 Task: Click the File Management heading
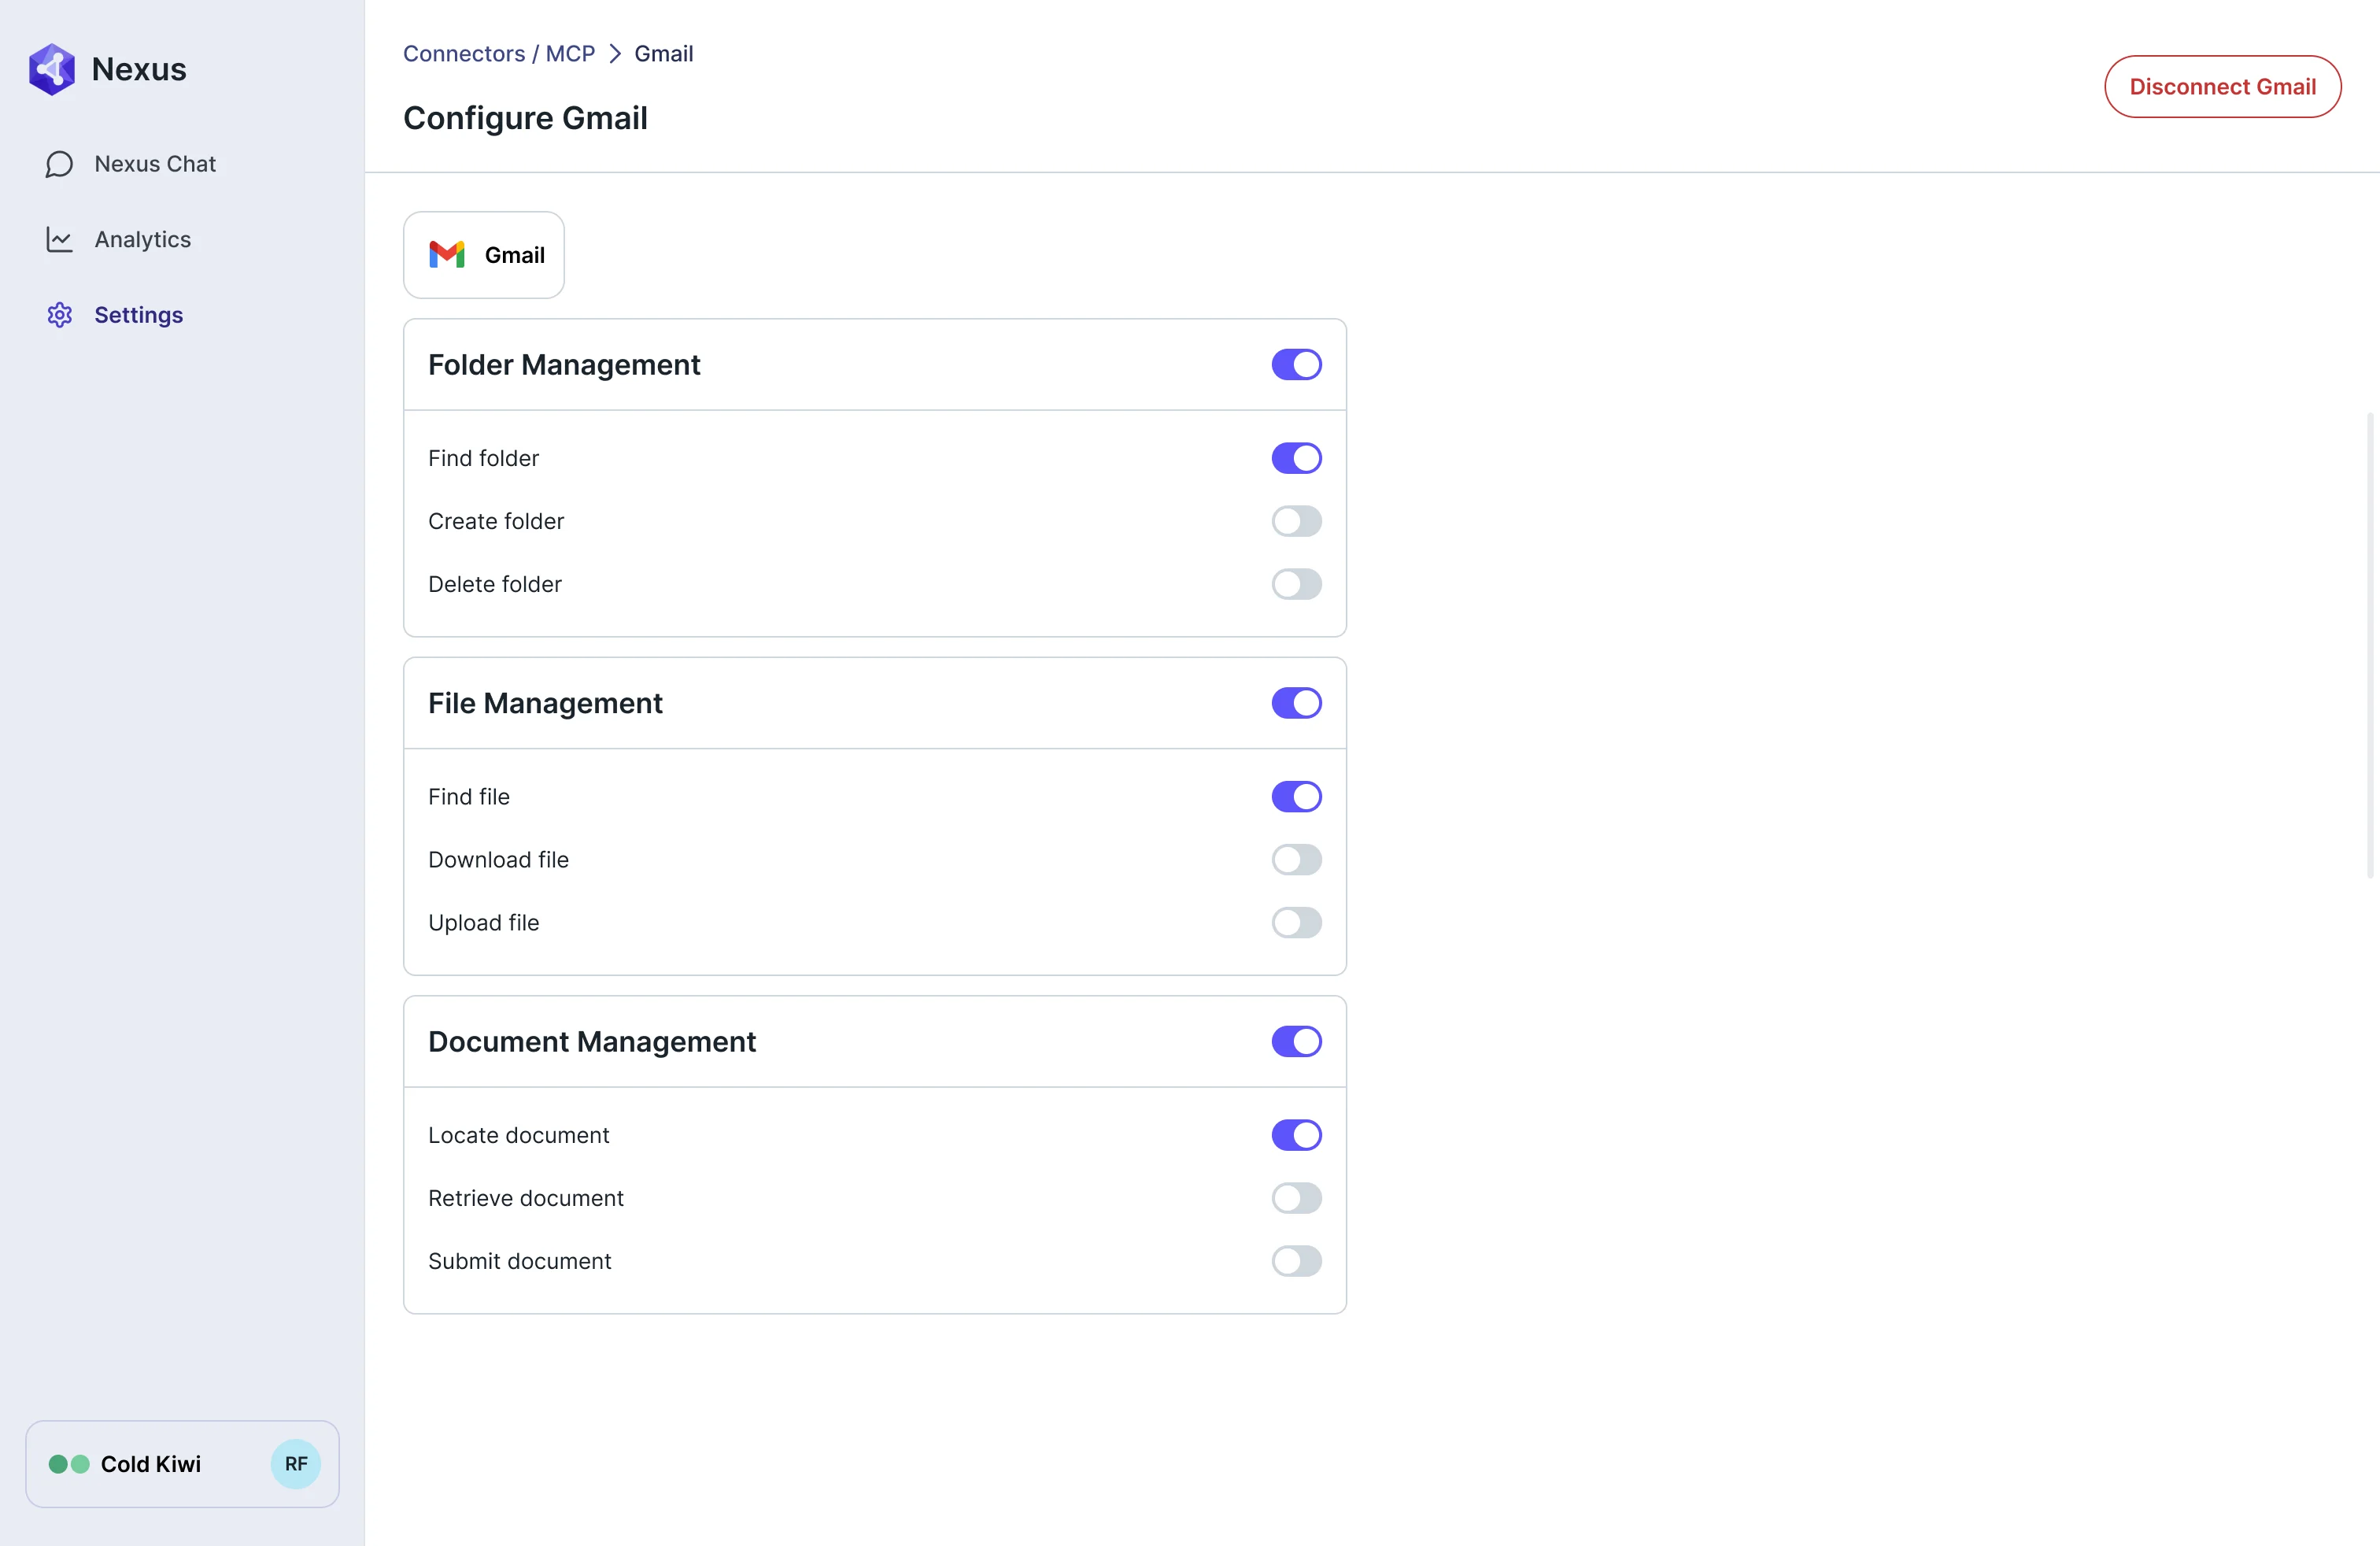tap(545, 703)
